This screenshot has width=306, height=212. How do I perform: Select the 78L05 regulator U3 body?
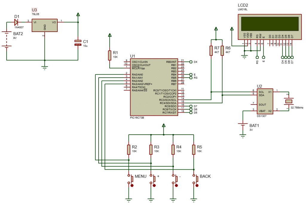(x=45, y=25)
